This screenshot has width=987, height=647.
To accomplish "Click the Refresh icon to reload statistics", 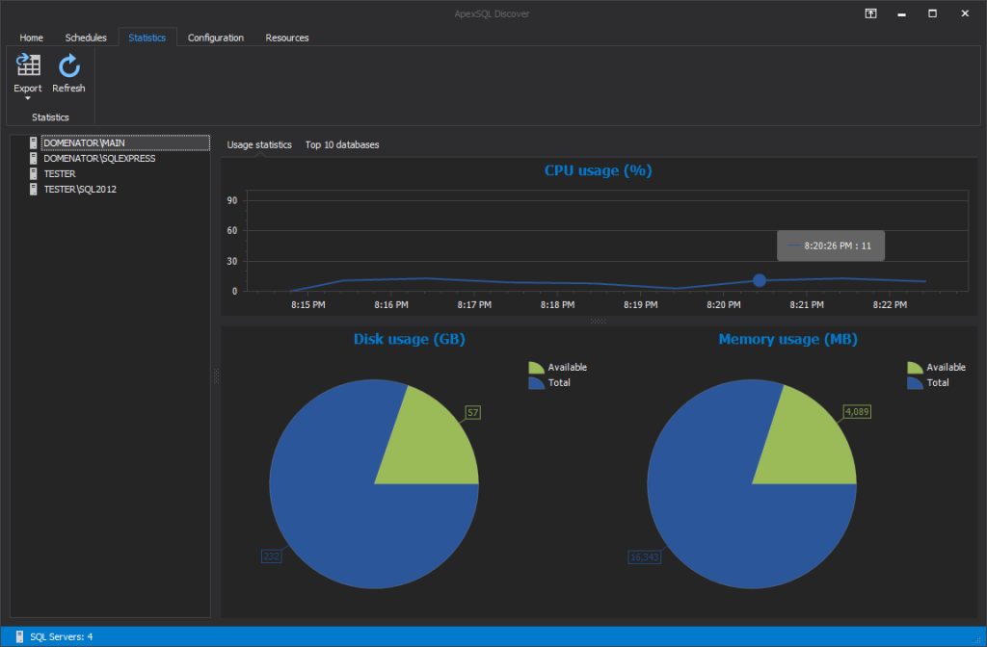I will (67, 65).
